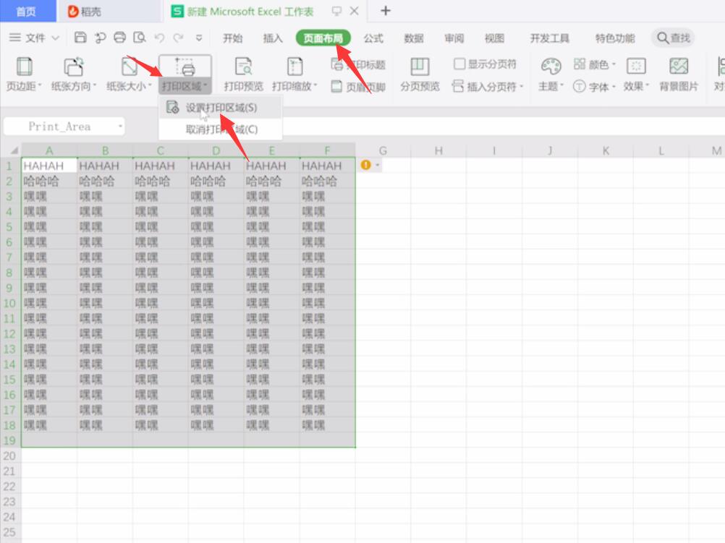Select 取消打印区域(C) menu entry

[220, 129]
